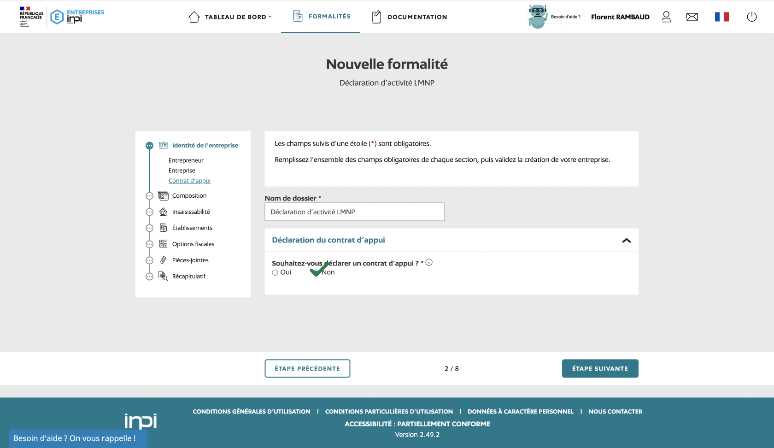Viewport: 774px width, 448px height.
Task: Go to Pièces-jointes step in sidebar
Action: point(190,260)
